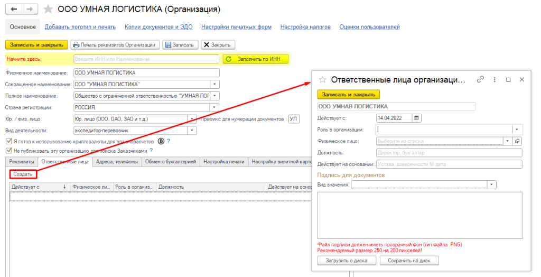
Task: Switch to Реквизиты tab
Action: pos(22,162)
